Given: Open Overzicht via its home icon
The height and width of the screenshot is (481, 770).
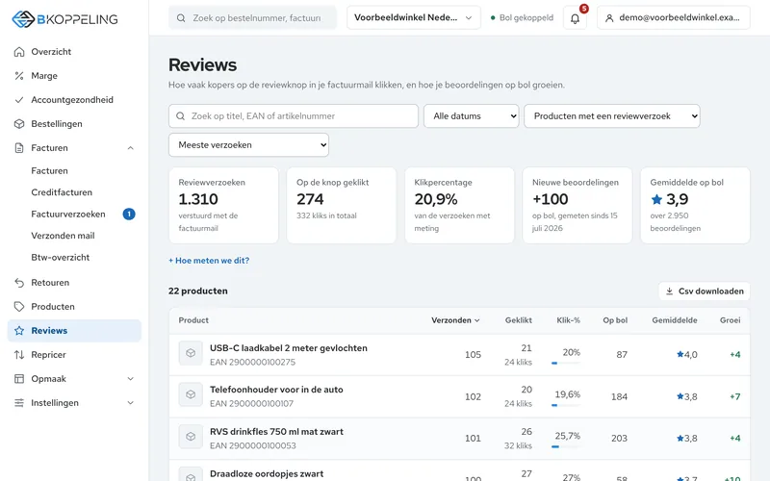Looking at the screenshot, I should (x=19, y=52).
